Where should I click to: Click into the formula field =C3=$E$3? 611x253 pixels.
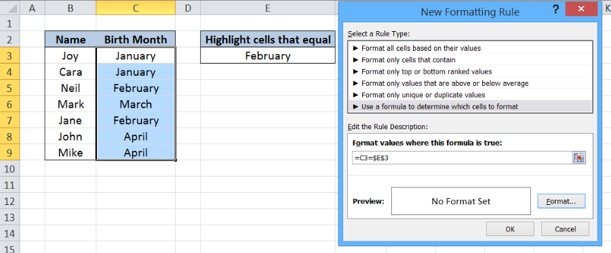coord(462,158)
